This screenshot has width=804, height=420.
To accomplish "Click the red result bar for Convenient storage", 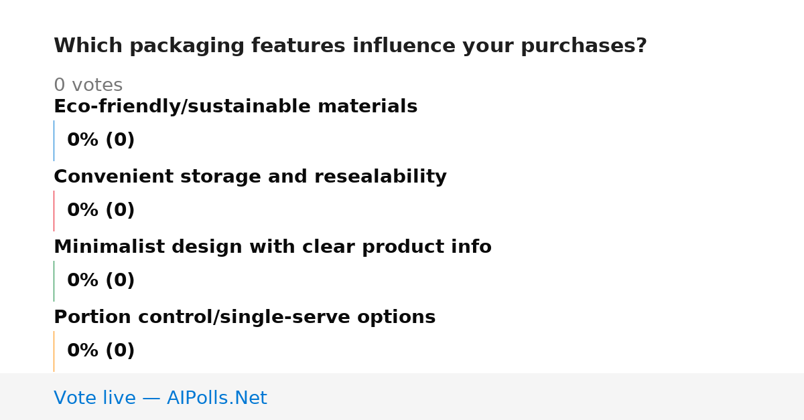I will 54,211.
